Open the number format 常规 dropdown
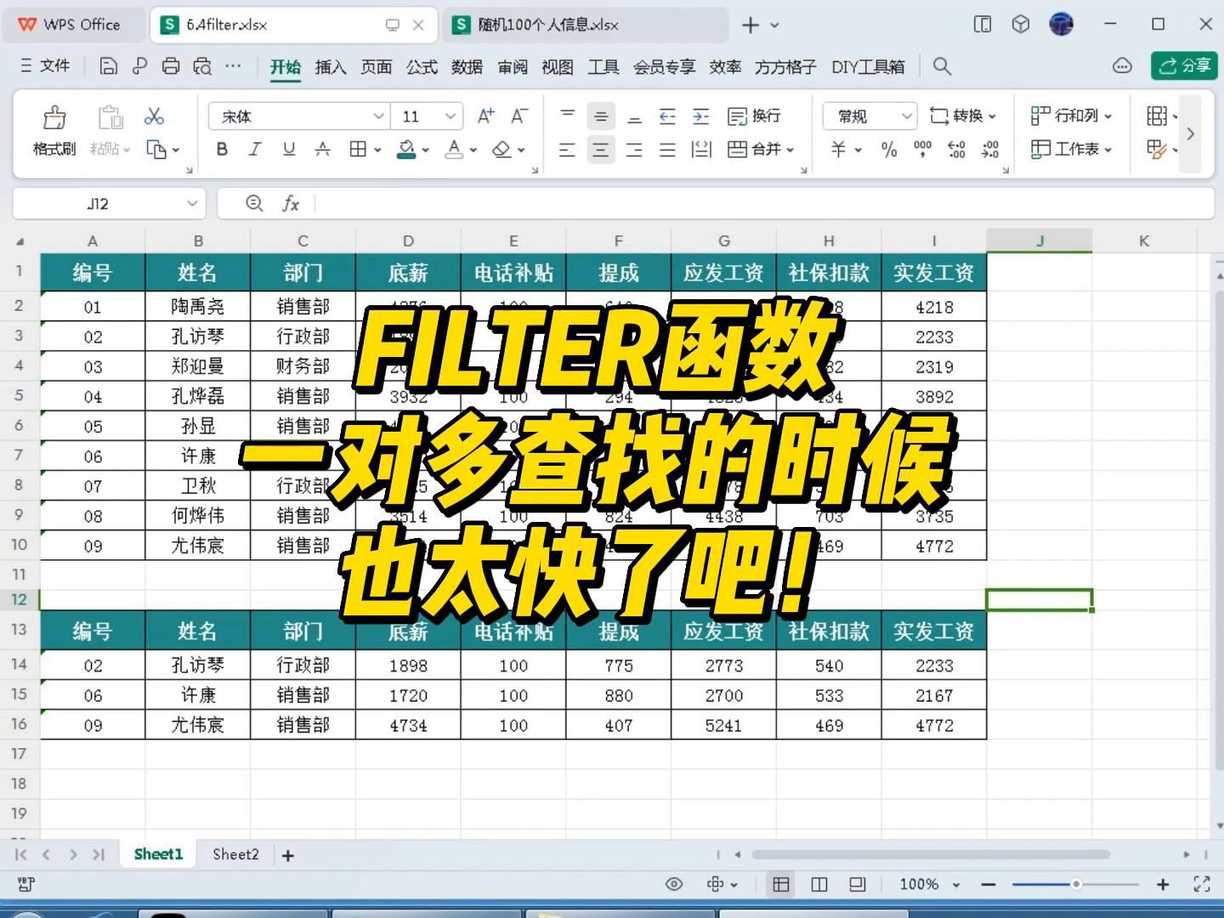Image resolution: width=1224 pixels, height=918 pixels. pos(905,116)
